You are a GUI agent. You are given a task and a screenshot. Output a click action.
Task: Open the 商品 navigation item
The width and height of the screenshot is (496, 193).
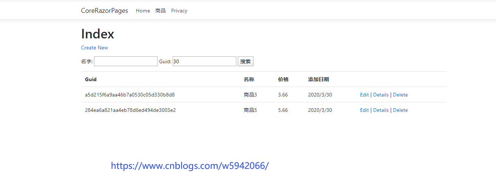point(160,11)
